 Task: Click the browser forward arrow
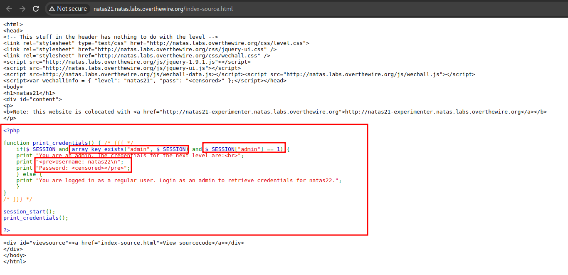pos(22,9)
